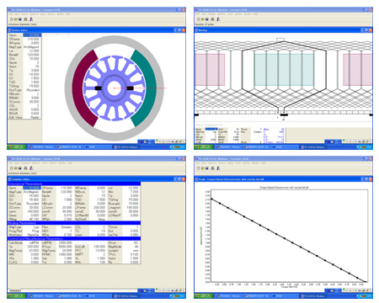The height and width of the screenshot is (303, 379).
Task: Select the SlotType Rounded row in Outline Editor
Action: click(24, 90)
